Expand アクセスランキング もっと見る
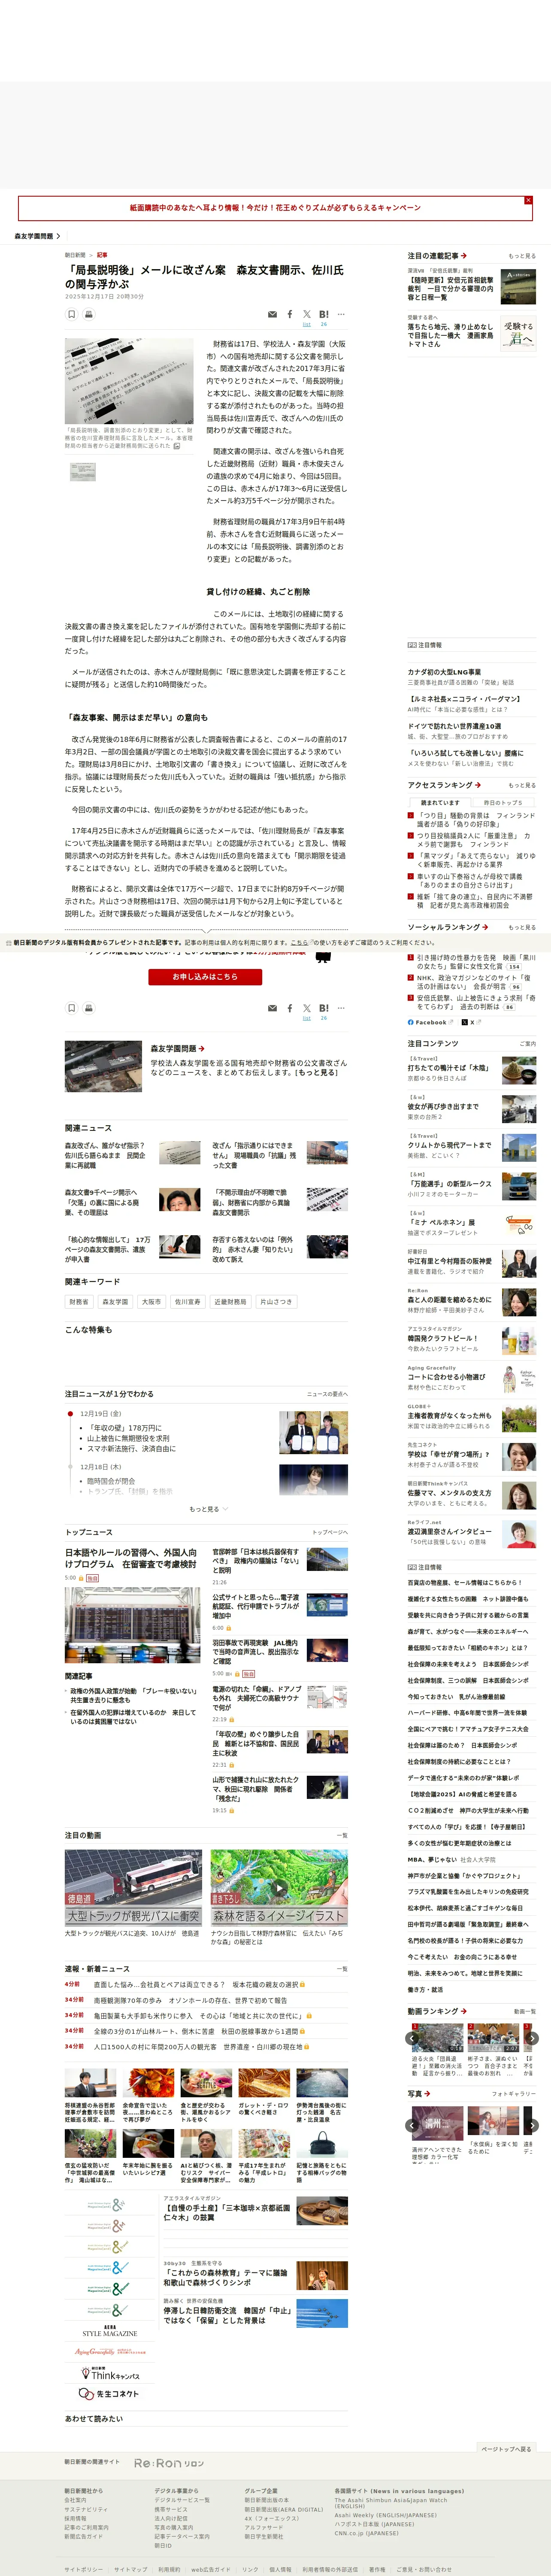The width and height of the screenshot is (551, 2576). 521,785
